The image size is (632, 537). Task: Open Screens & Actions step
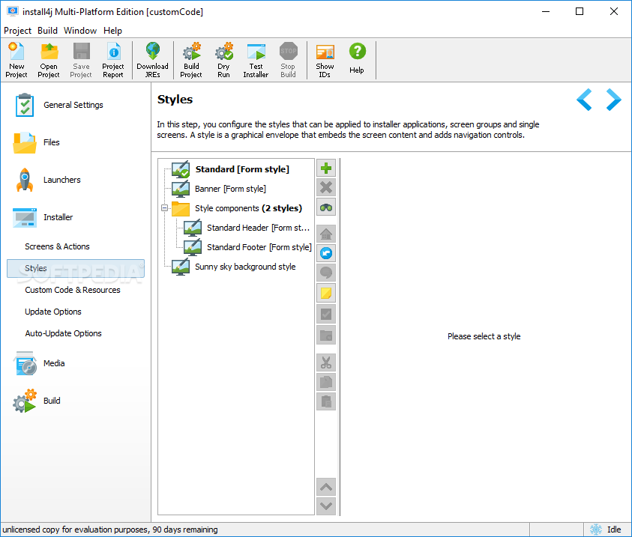[57, 246]
